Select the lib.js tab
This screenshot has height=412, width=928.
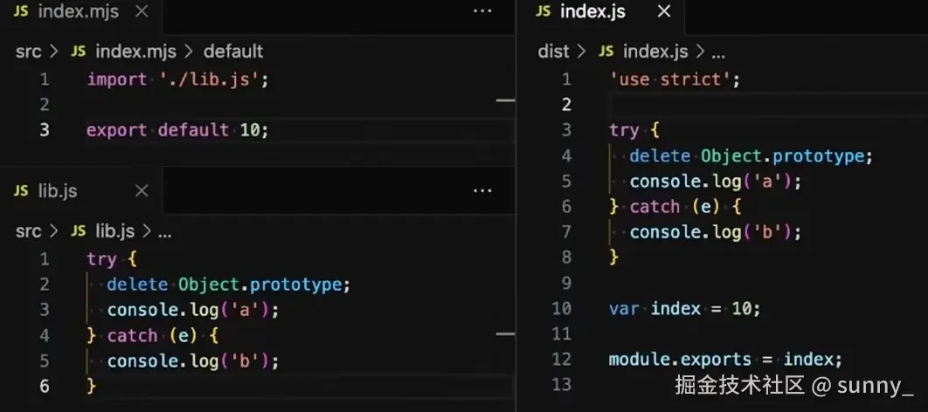tap(59, 191)
